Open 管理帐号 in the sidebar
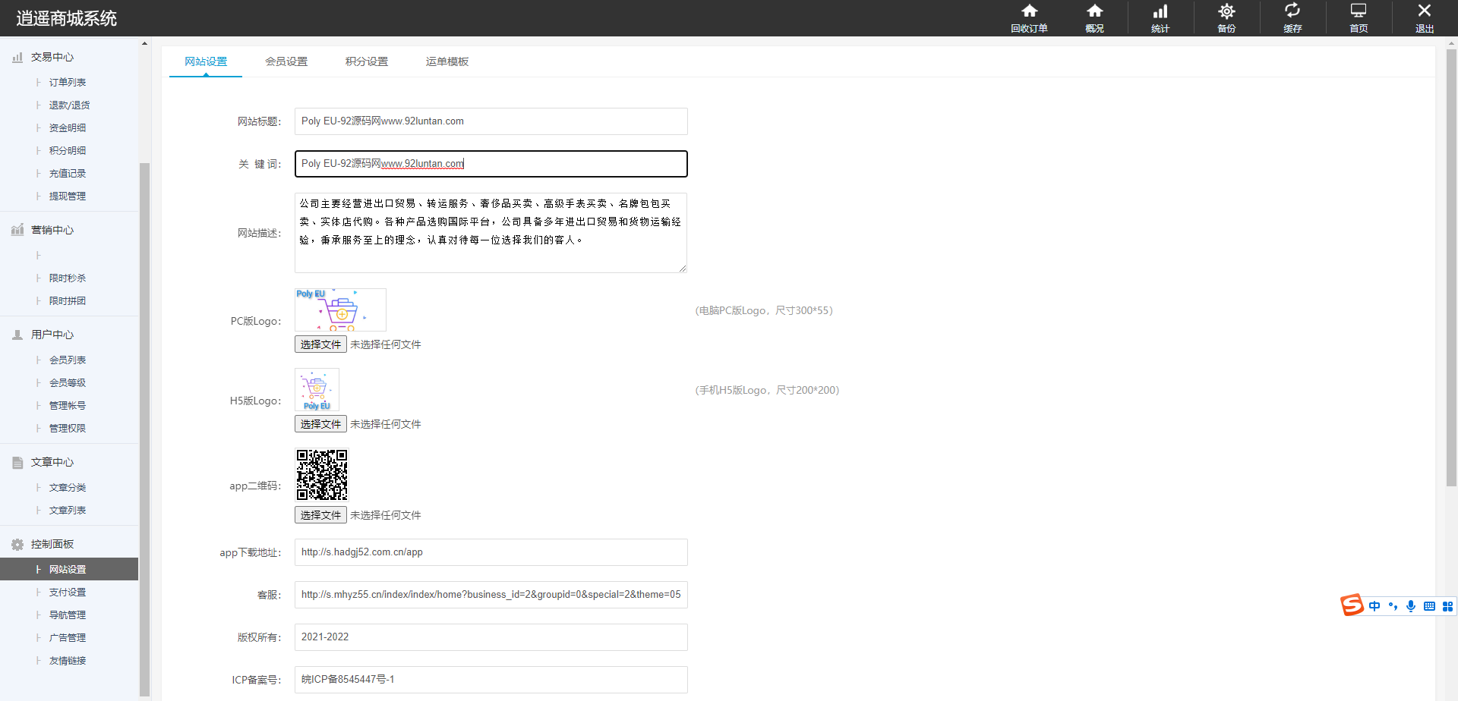This screenshot has height=701, width=1458. (69, 405)
